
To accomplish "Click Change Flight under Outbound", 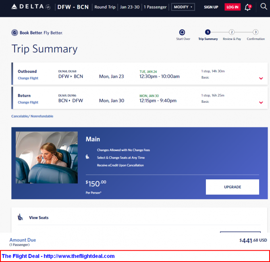I will coord(28,78).
